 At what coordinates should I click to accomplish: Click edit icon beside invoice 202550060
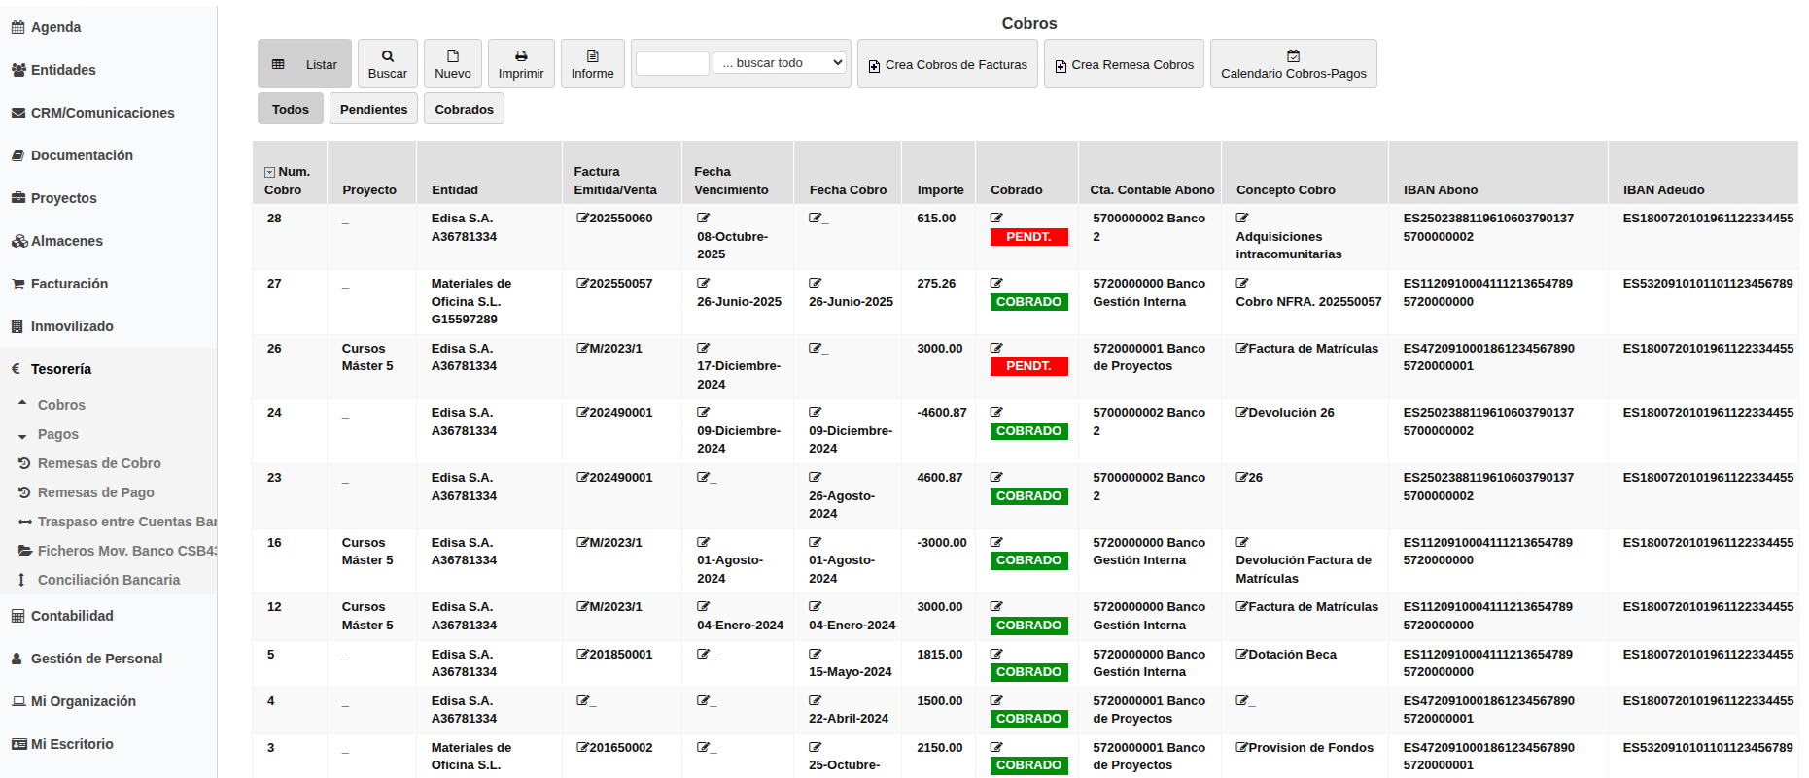[x=582, y=219]
